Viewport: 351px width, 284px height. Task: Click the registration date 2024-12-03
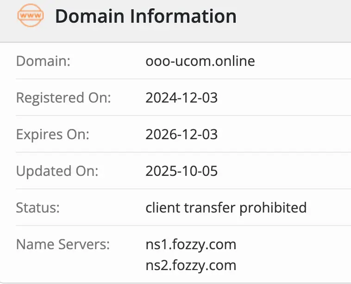pos(182,97)
